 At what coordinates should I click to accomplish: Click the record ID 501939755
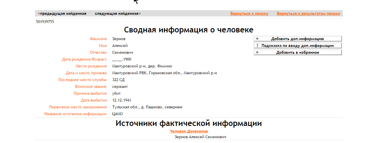[x=45, y=22]
